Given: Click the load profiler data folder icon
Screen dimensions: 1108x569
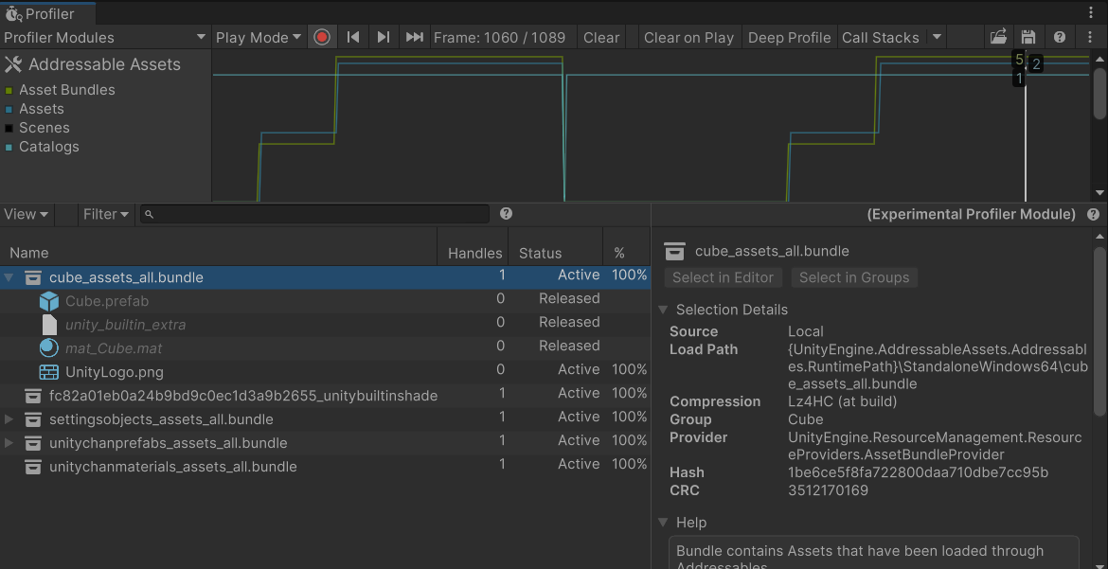Looking at the screenshot, I should pos(998,38).
